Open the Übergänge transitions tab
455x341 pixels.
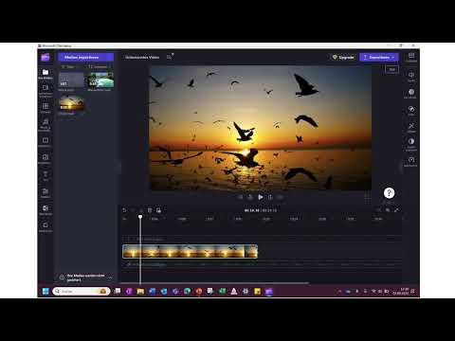(45, 210)
